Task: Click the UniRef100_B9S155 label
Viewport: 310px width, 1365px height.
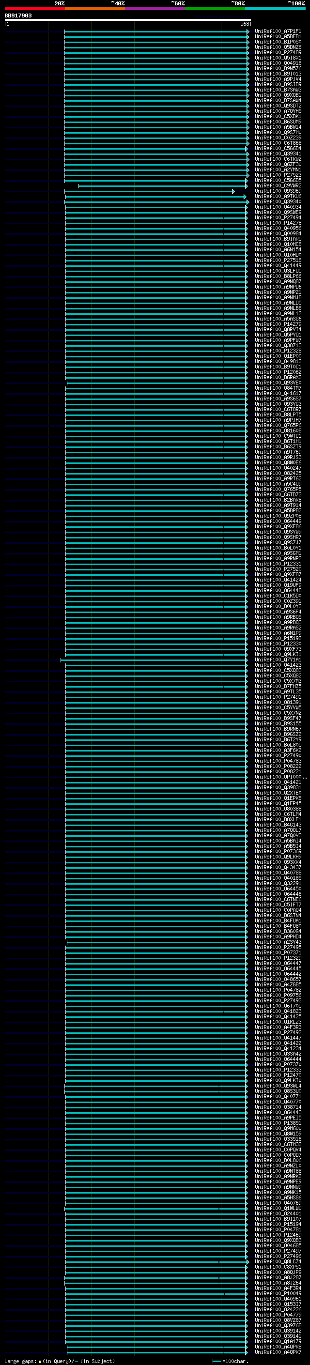Action: [x=278, y=723]
